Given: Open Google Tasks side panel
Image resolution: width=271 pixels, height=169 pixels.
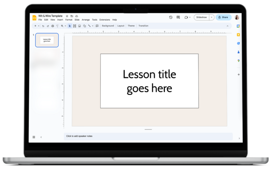Looking at the screenshot, I should pos(238,43).
